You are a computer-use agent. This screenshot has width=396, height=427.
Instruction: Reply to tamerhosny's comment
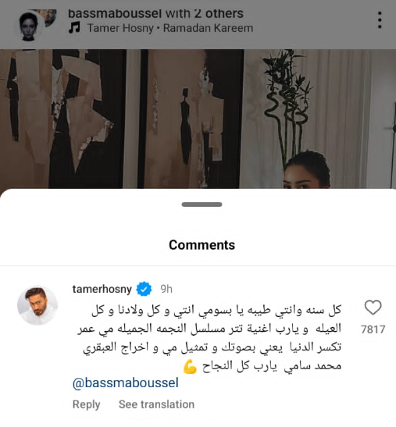87,404
